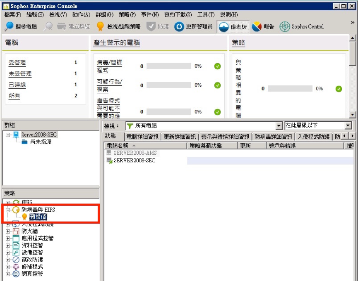Image resolution: width=358 pixels, height=281 pixels.
Task: Click the 設備控管 policy icon
Action: (16, 253)
